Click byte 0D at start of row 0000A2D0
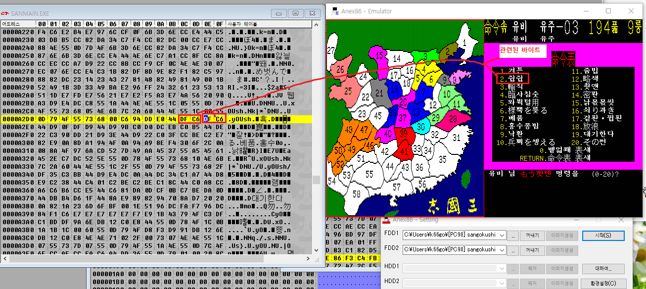646x289 pixels. coord(42,118)
